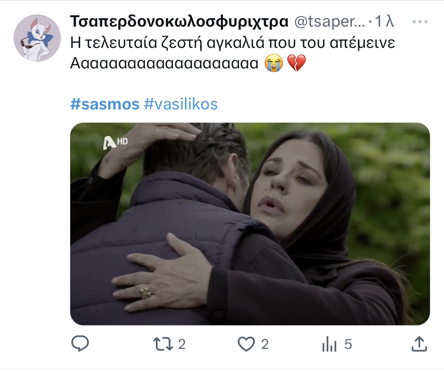Click the @tsaper... username handle
444x372 pixels.
330,22
